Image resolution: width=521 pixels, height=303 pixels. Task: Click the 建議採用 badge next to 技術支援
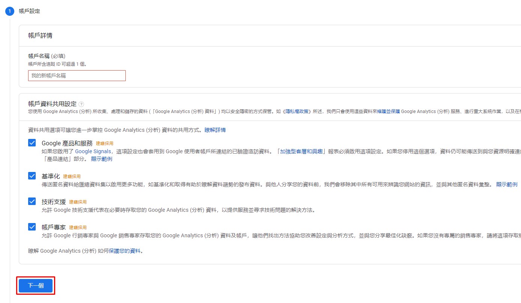[78, 202]
